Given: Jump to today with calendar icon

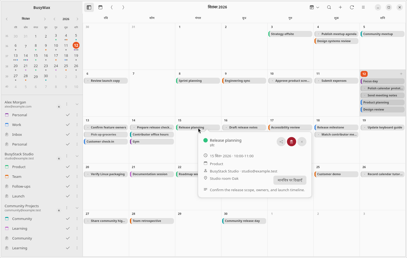Looking at the screenshot, I should click(100, 7).
